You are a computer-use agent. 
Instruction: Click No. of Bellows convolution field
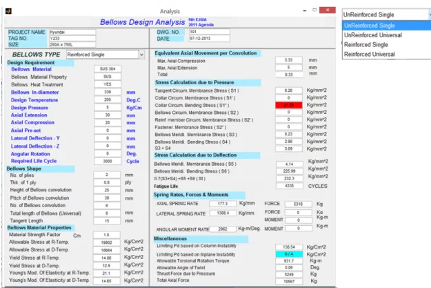click(107, 206)
